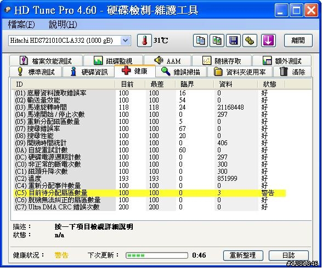Sort by the 臨界 column header

194,84
